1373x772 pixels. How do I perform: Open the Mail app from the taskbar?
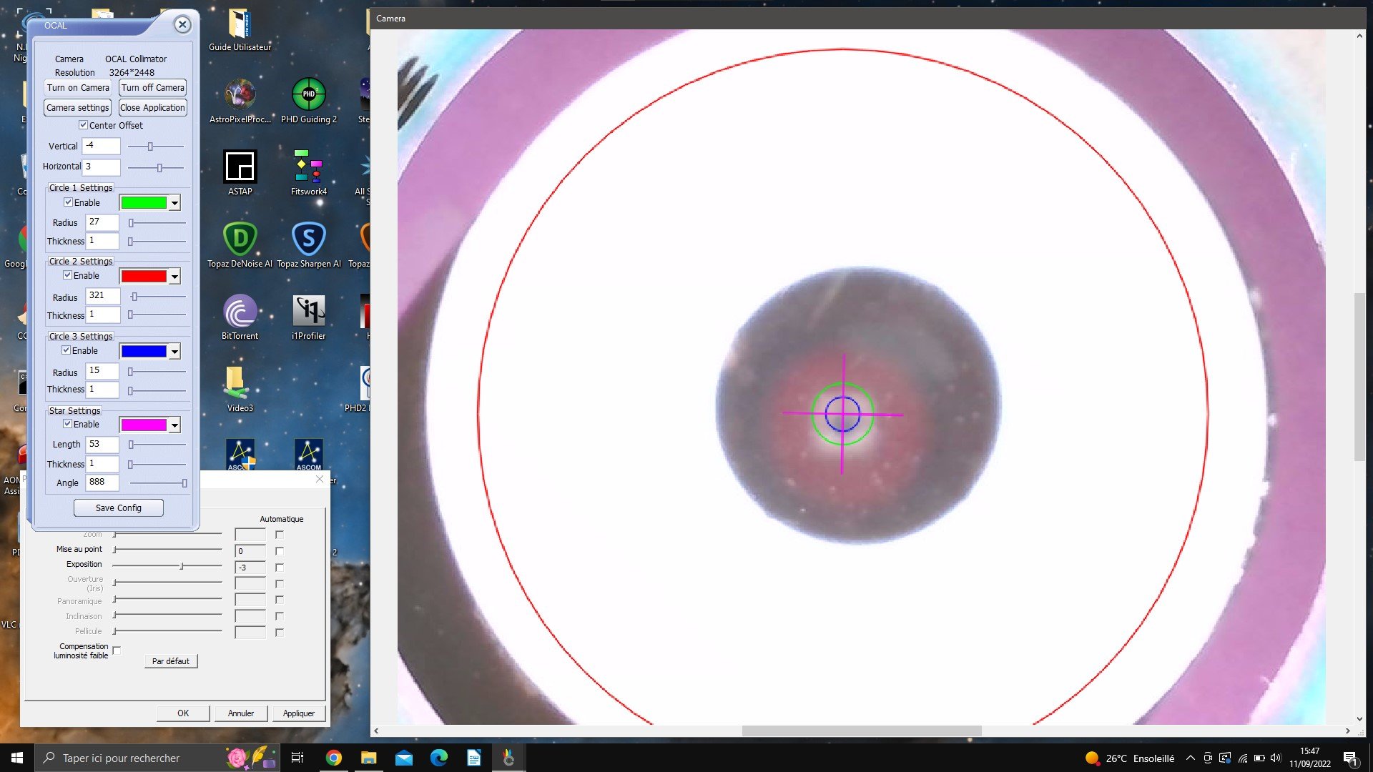(x=403, y=758)
